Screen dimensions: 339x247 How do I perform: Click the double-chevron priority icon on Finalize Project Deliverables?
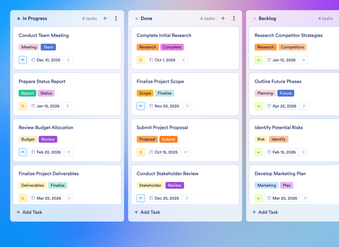[23, 198]
